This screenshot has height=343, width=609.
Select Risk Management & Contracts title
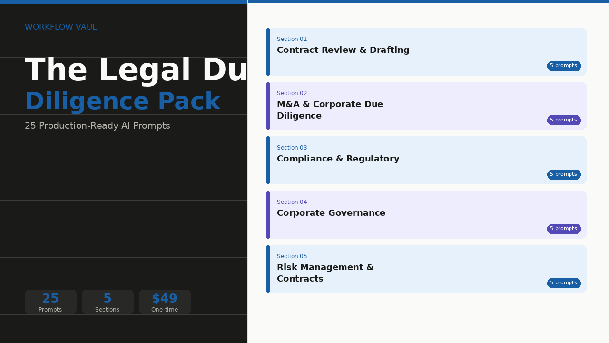click(325, 273)
